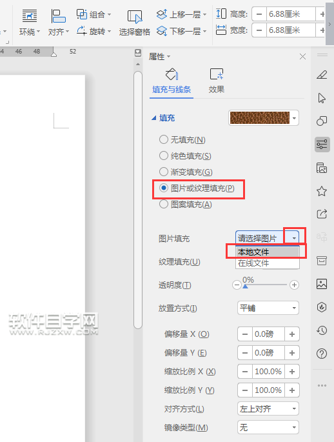Open the 属性 panel title dropdown
The image size is (334, 442).
click(x=168, y=56)
